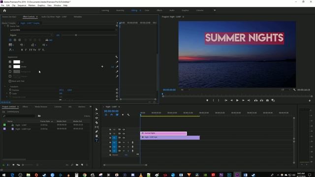Select the Track Select Forward tool

click(x=96, y=114)
